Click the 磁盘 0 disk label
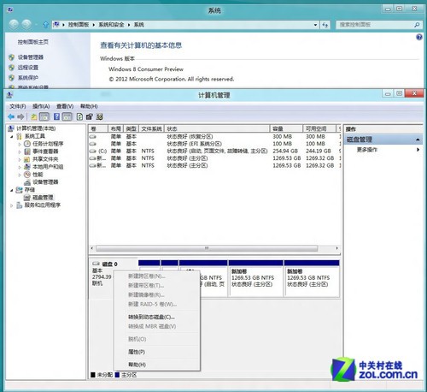This screenshot has height=392, width=427. click(x=109, y=264)
